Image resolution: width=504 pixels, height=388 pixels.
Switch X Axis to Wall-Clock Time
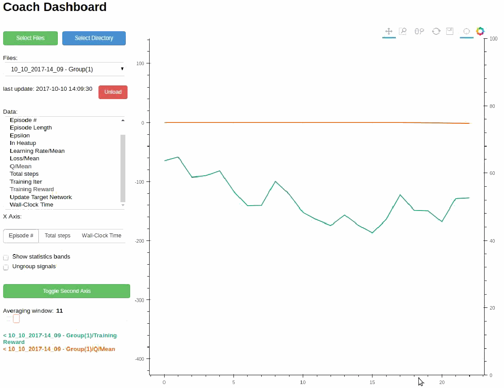point(101,236)
